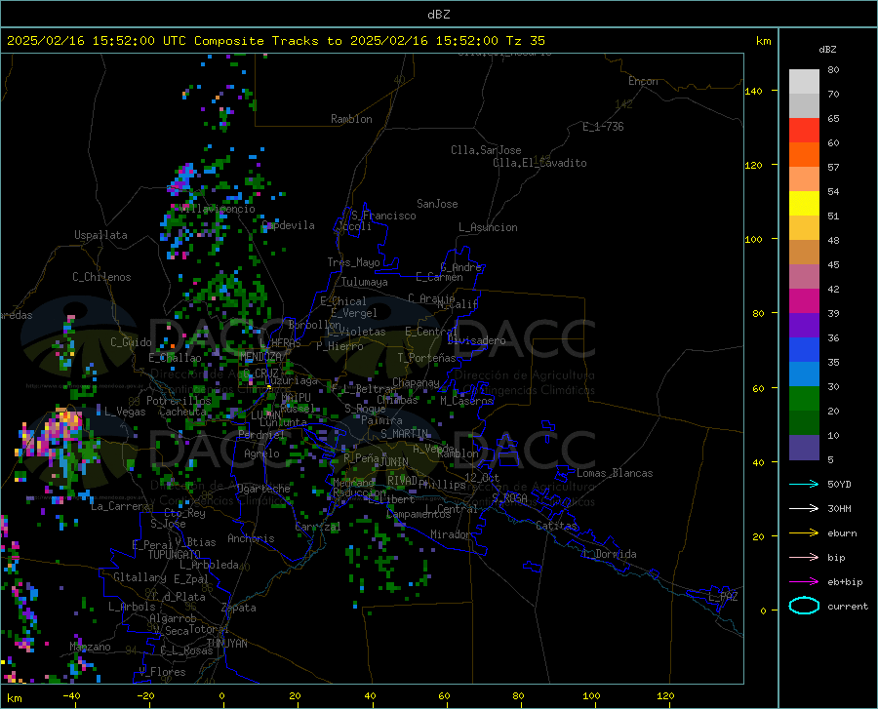Select the light gray swatch below 80
Viewport: 878px width, 709px height.
pyautogui.click(x=804, y=82)
